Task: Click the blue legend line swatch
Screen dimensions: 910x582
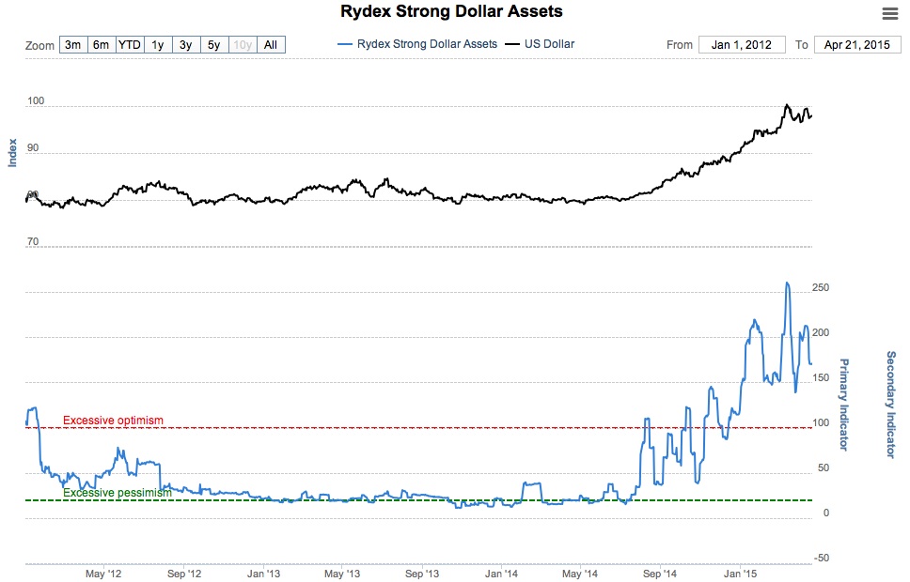Action: [344, 44]
